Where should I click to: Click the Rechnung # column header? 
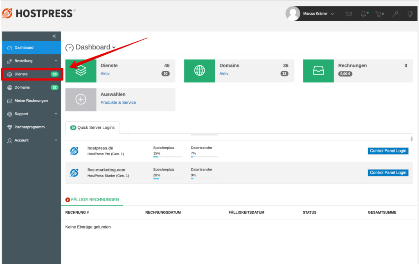pyautogui.click(x=77, y=213)
